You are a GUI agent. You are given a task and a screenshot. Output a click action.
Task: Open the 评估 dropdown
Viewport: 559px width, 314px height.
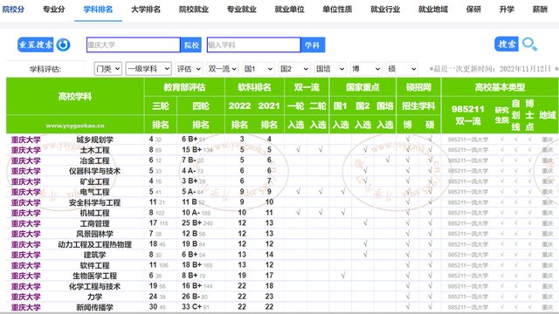[189, 69]
